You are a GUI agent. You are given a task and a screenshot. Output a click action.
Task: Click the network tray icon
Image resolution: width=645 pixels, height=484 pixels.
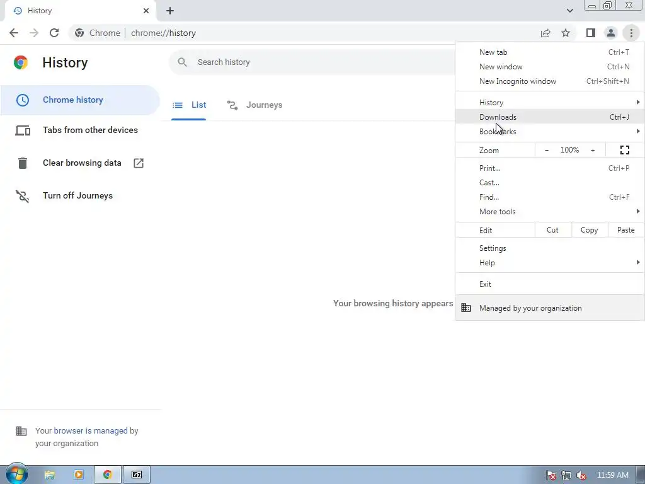tap(566, 475)
